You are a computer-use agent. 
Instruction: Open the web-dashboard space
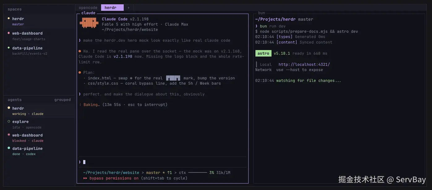pyautogui.click(x=39, y=36)
